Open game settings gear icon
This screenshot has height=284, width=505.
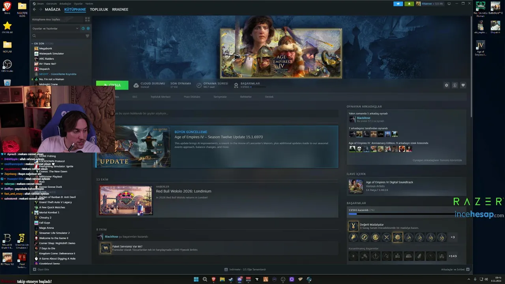coord(447,85)
